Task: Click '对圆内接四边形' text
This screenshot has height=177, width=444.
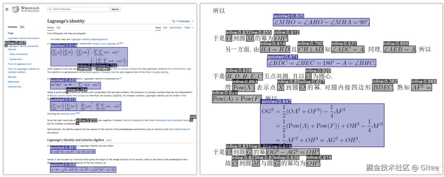Action: pyautogui.click(x=348, y=87)
